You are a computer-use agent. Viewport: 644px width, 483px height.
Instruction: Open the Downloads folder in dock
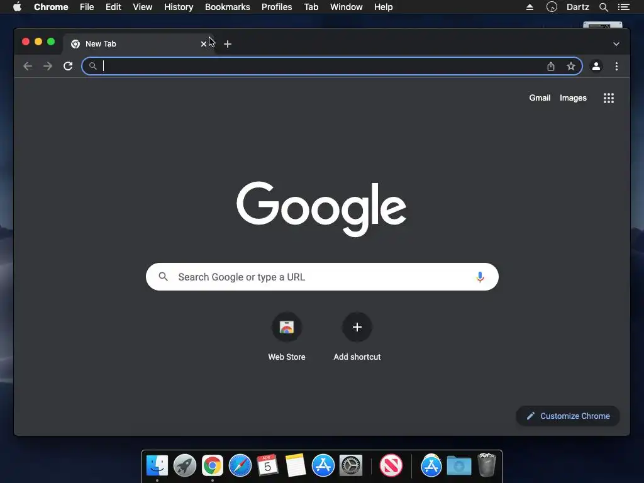tap(458, 466)
